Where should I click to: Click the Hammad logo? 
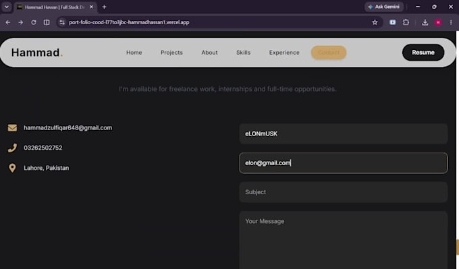click(37, 53)
